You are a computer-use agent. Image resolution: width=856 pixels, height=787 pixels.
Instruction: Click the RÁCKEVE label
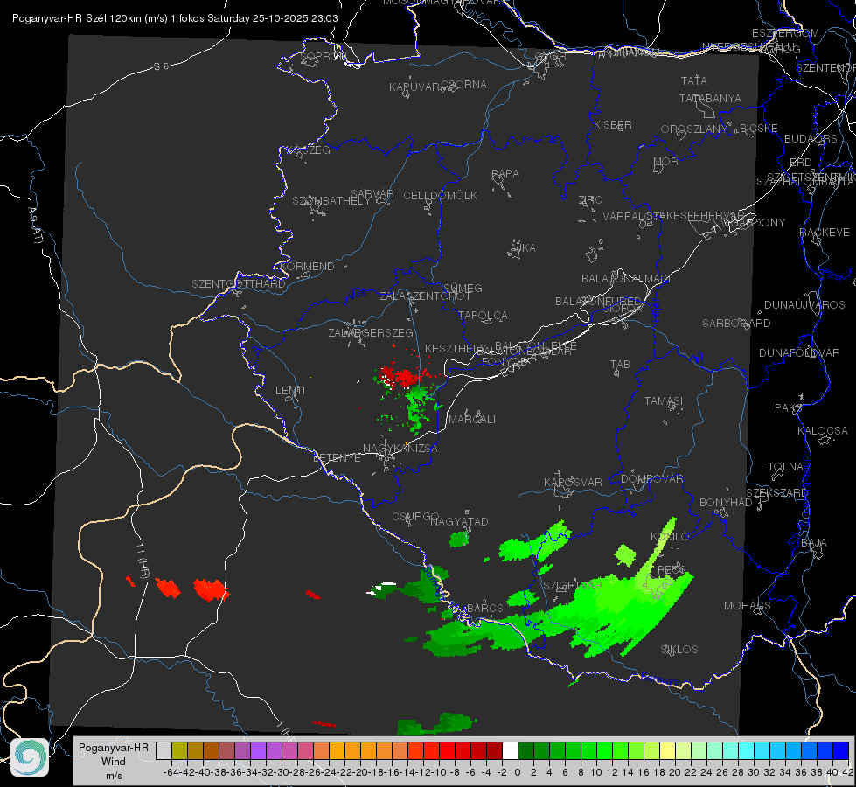[x=825, y=233]
